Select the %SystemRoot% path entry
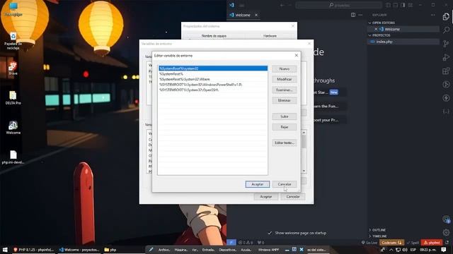Image resolution: width=453 pixels, height=254 pixels. pyautogui.click(x=213, y=74)
